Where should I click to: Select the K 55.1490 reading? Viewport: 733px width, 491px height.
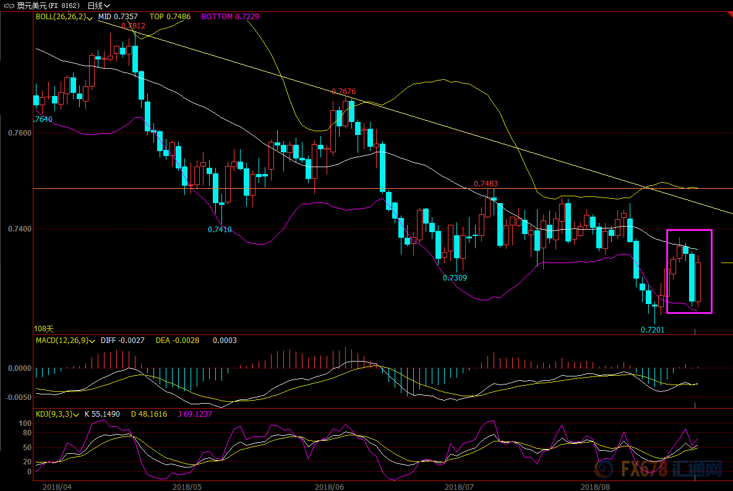pos(102,414)
